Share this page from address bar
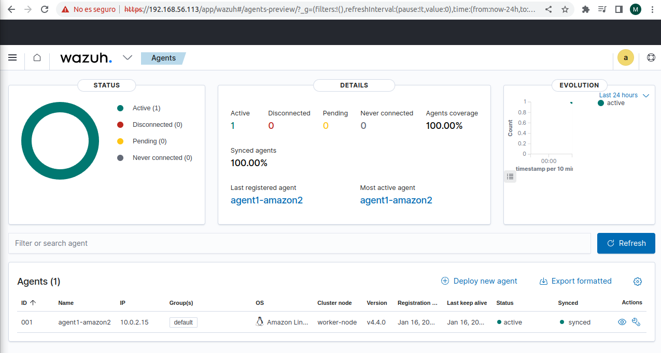 549,9
